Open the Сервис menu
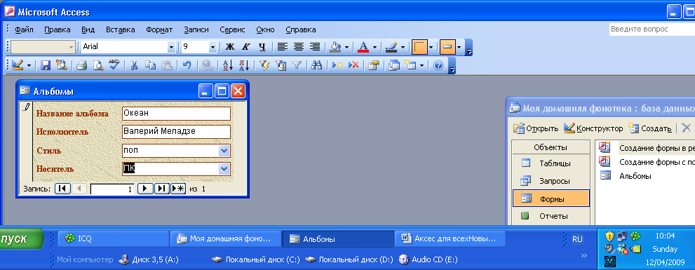 [x=232, y=29]
